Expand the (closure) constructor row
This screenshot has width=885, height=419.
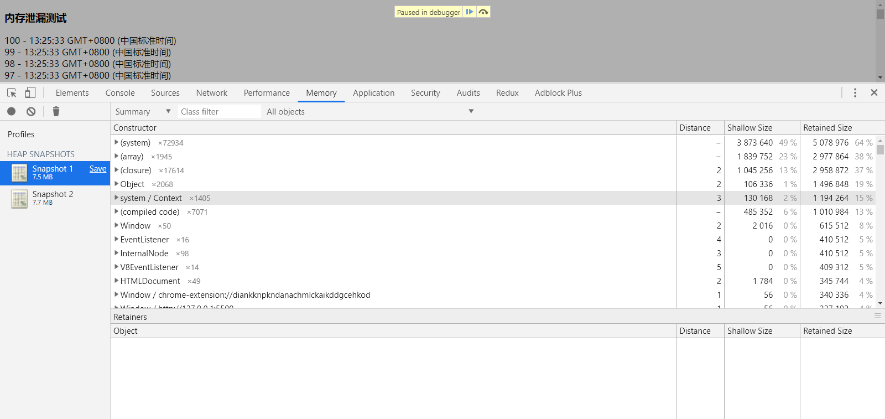(x=116, y=170)
